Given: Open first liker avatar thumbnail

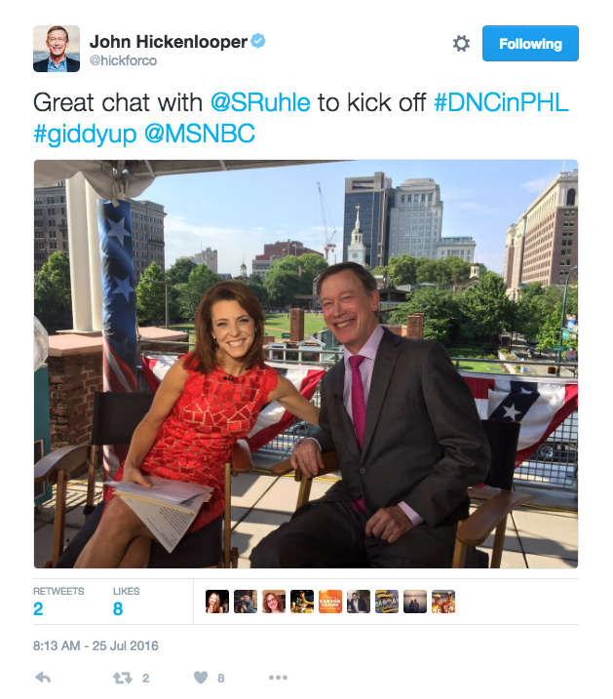Looking at the screenshot, I should coord(217,602).
